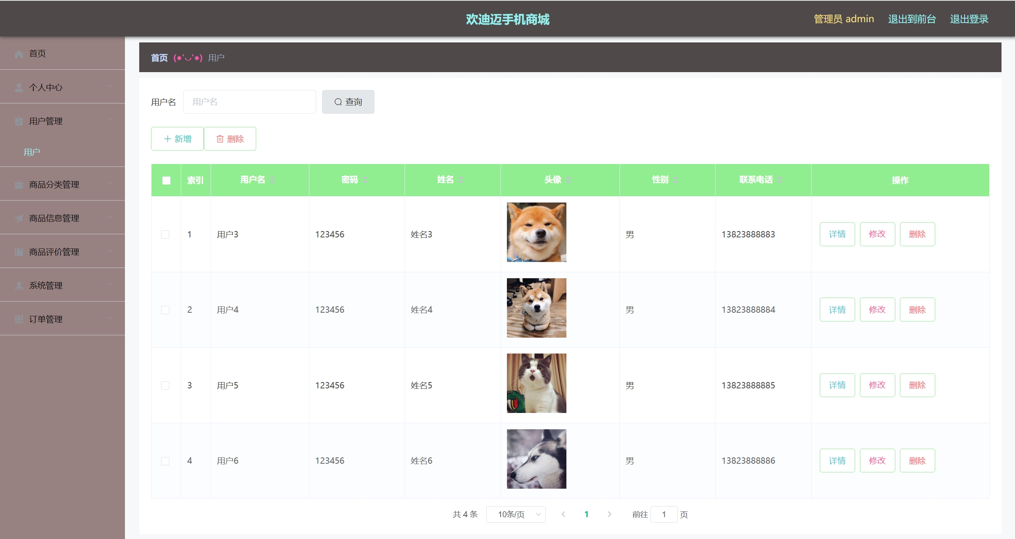Click 首页 in the breadcrumb
1015x539 pixels.
point(159,58)
